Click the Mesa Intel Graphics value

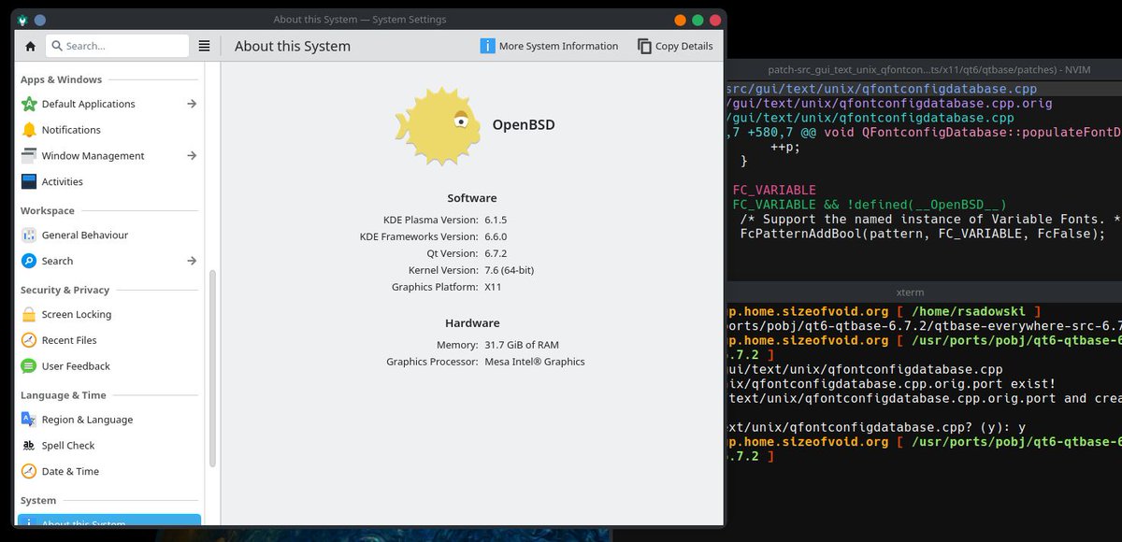point(535,362)
